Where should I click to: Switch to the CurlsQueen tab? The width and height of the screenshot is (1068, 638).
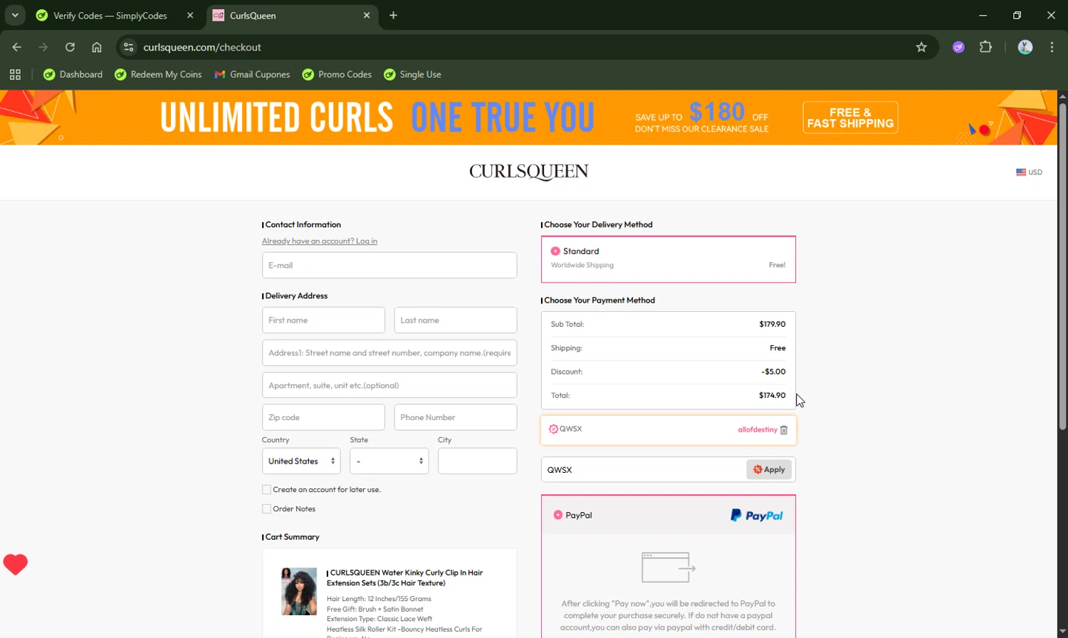click(293, 15)
